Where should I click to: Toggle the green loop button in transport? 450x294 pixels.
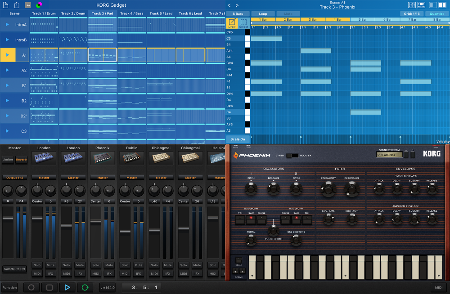[85, 287]
